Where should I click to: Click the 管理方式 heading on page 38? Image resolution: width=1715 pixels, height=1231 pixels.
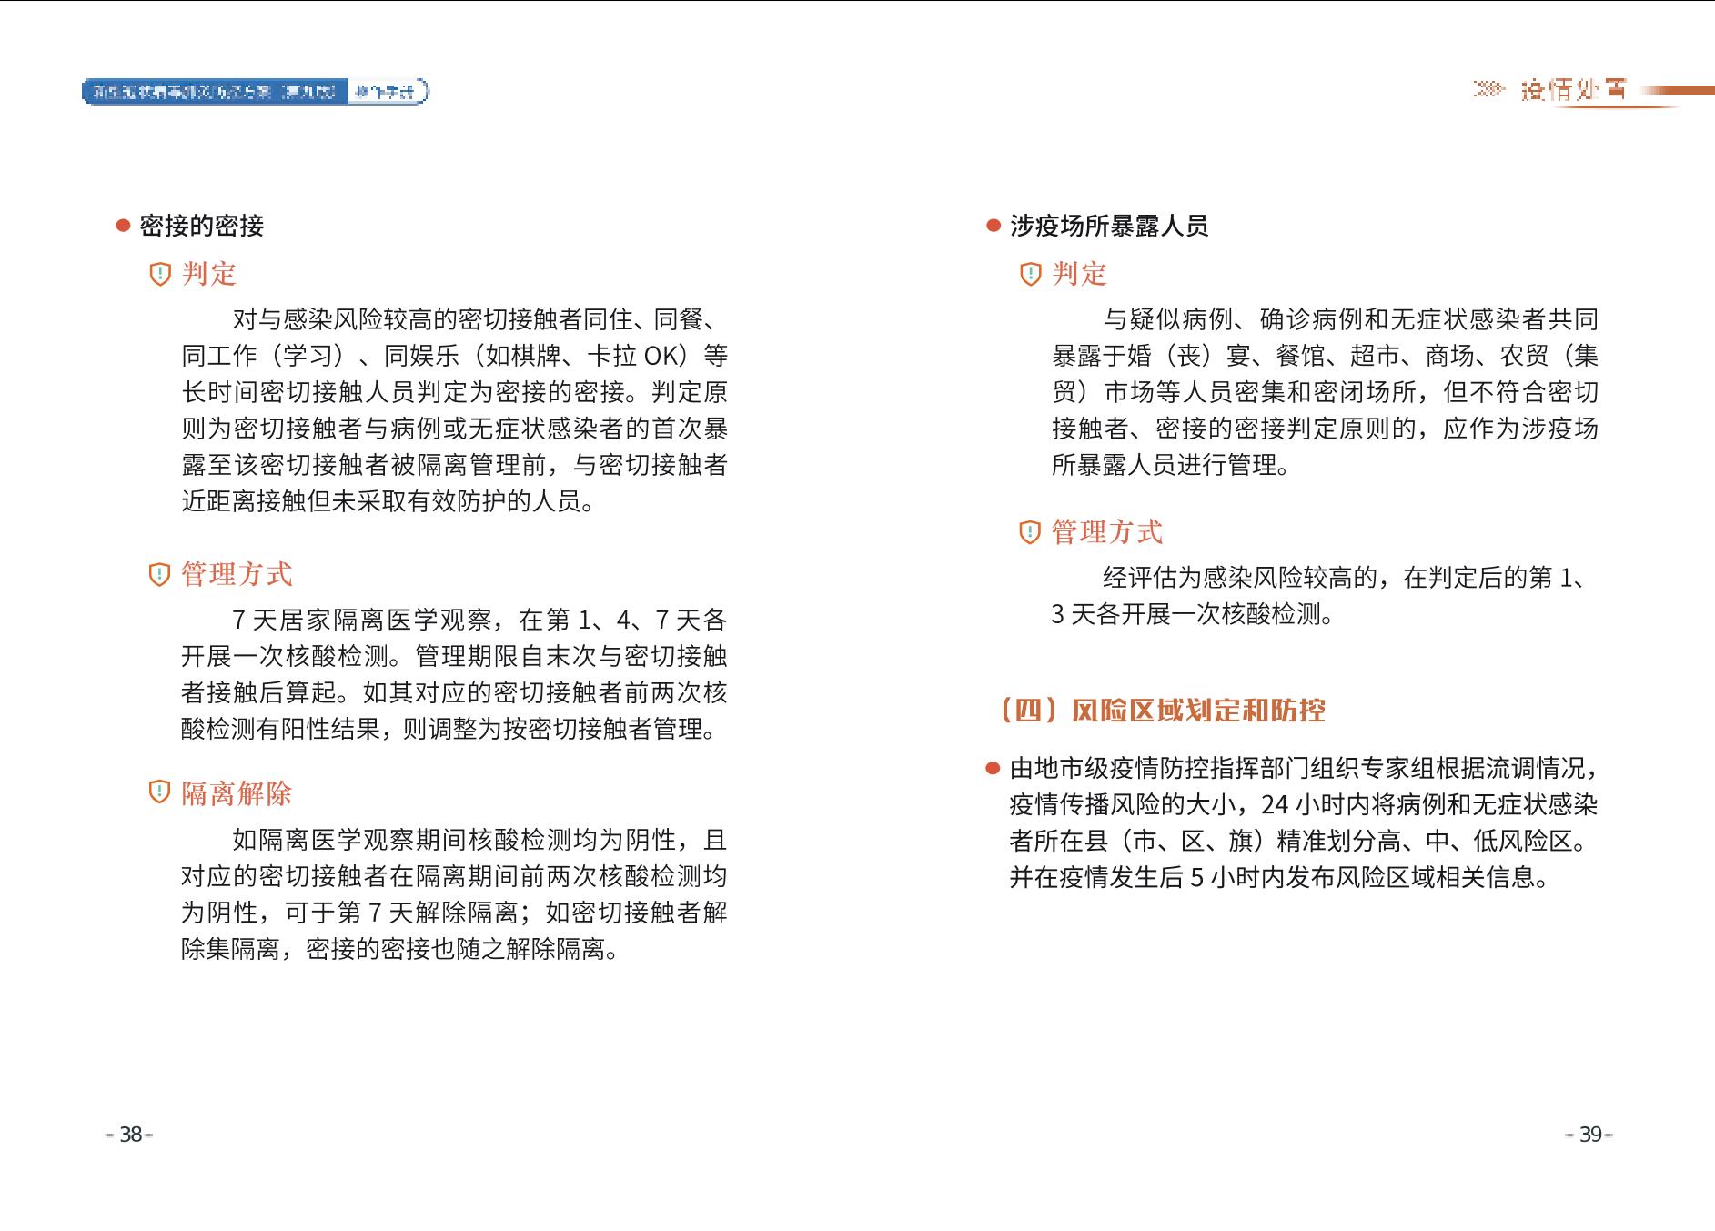237,574
